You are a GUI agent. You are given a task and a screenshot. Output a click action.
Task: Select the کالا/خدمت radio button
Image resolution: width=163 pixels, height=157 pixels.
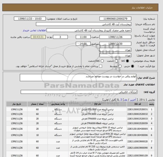pyautogui.click(x=102, y=61)
